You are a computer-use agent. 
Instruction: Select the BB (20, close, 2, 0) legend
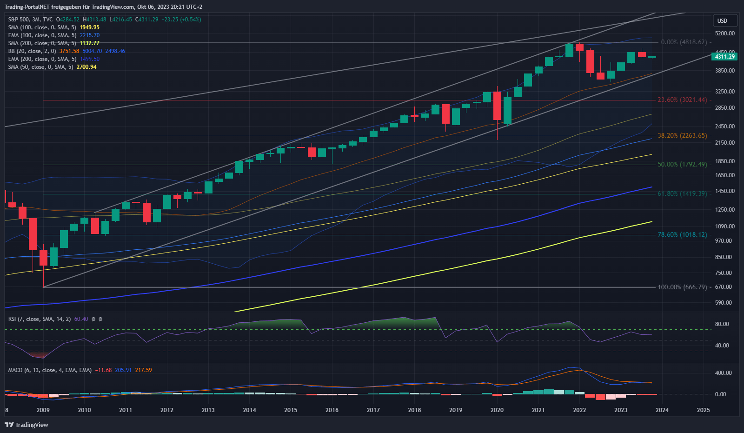pyautogui.click(x=32, y=51)
